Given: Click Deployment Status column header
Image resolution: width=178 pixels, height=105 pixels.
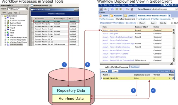Looking at the screenshot, I should point(142,75).
